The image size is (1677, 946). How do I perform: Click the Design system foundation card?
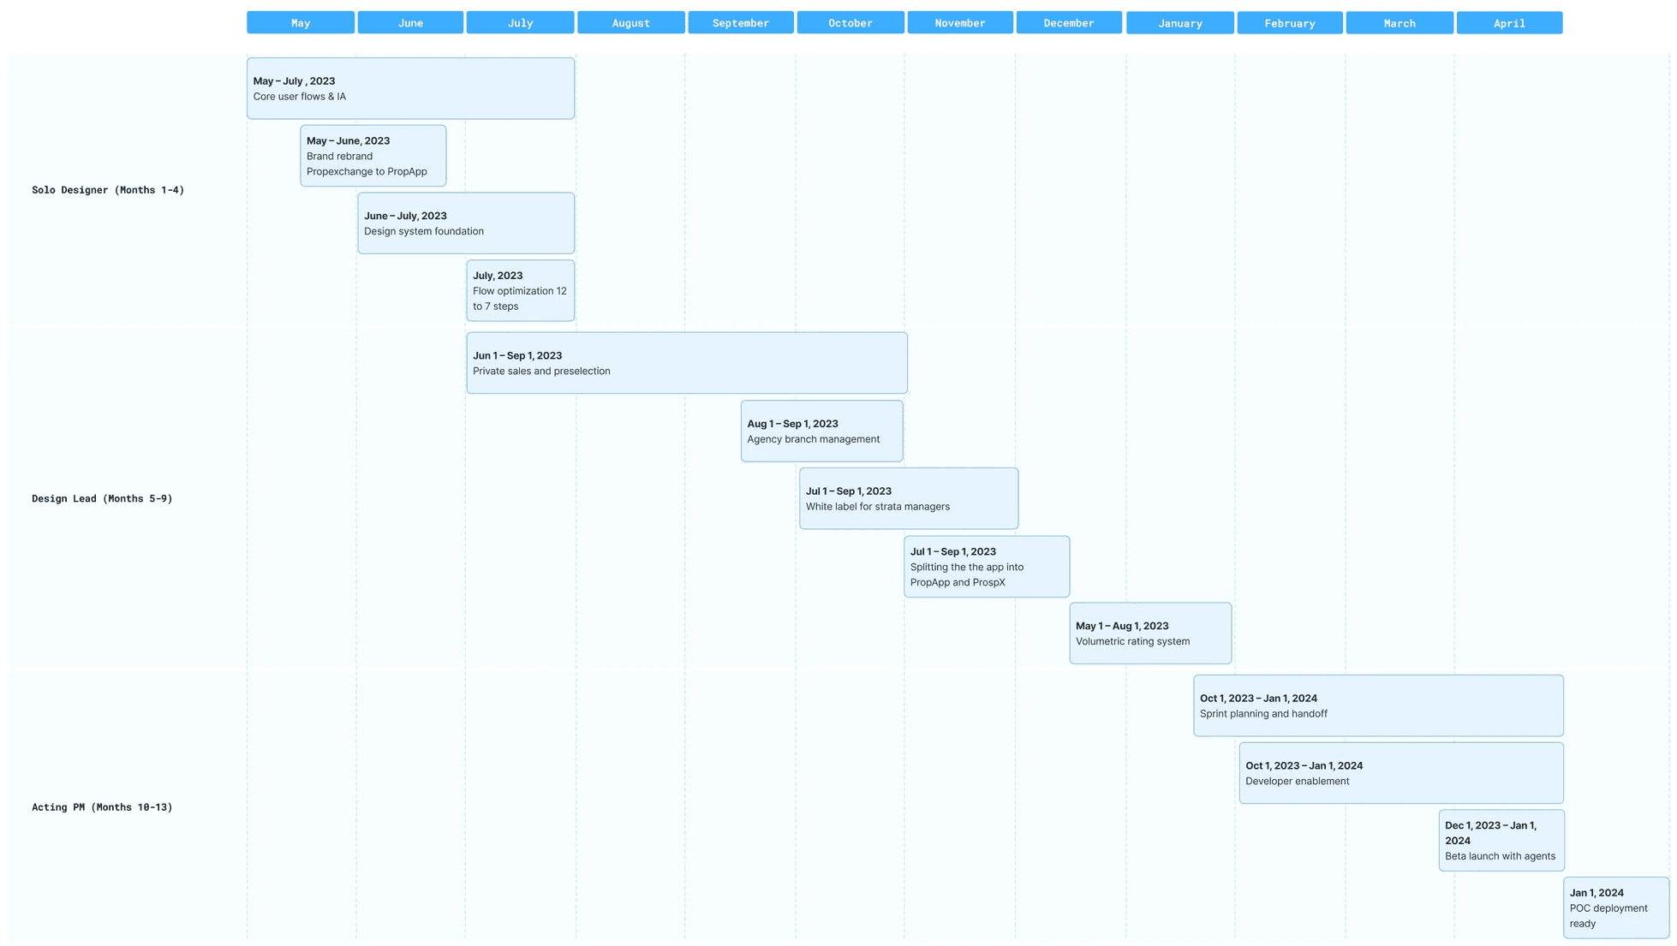pyautogui.click(x=465, y=223)
